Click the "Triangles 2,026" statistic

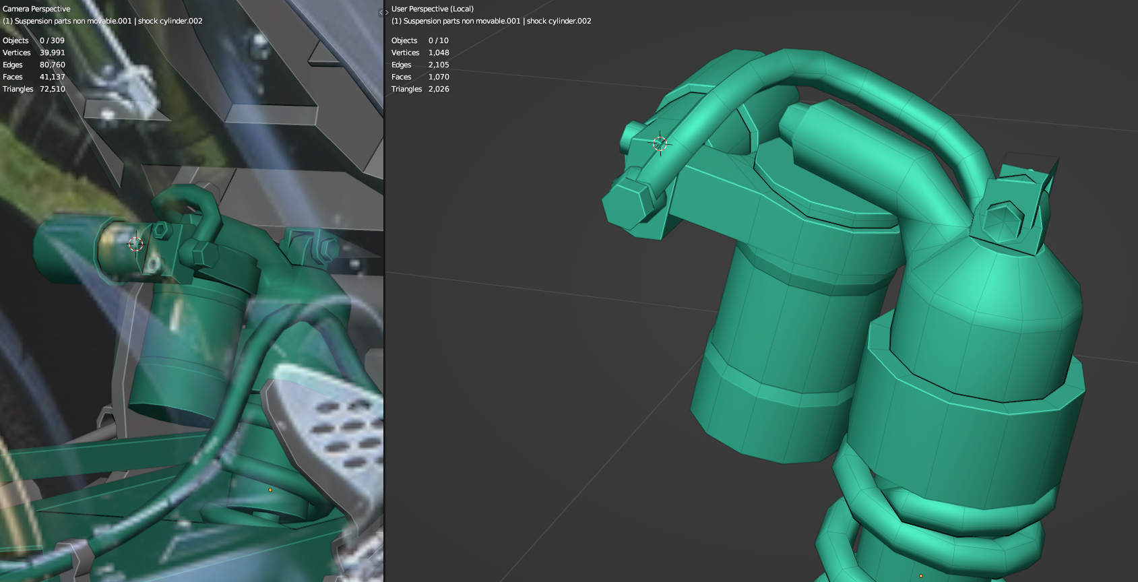[x=420, y=89]
